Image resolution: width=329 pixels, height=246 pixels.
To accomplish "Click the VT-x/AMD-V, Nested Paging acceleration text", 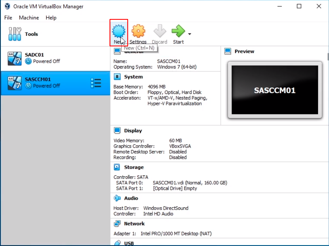I will [x=177, y=98].
